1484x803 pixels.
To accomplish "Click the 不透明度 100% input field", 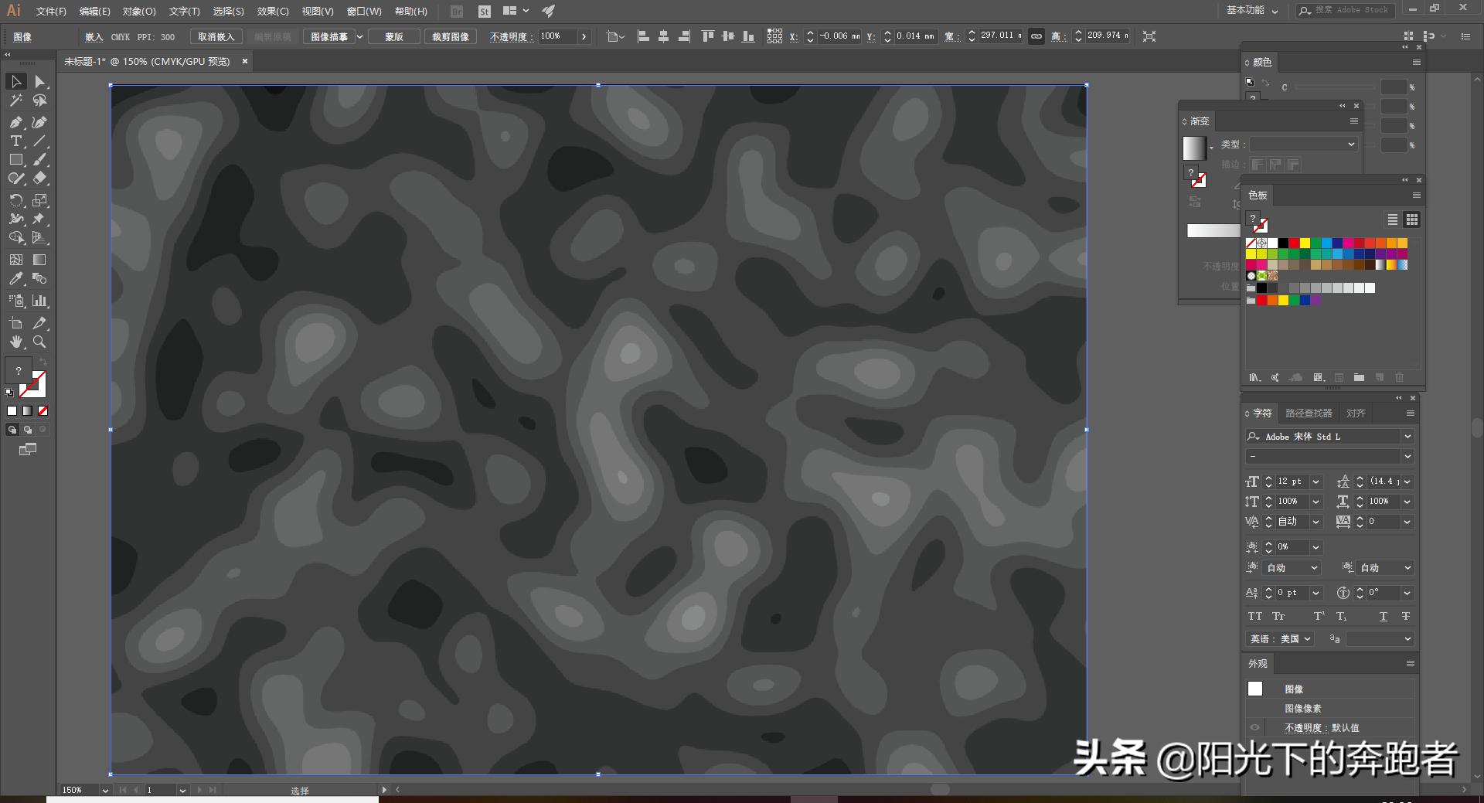I will 556,36.
